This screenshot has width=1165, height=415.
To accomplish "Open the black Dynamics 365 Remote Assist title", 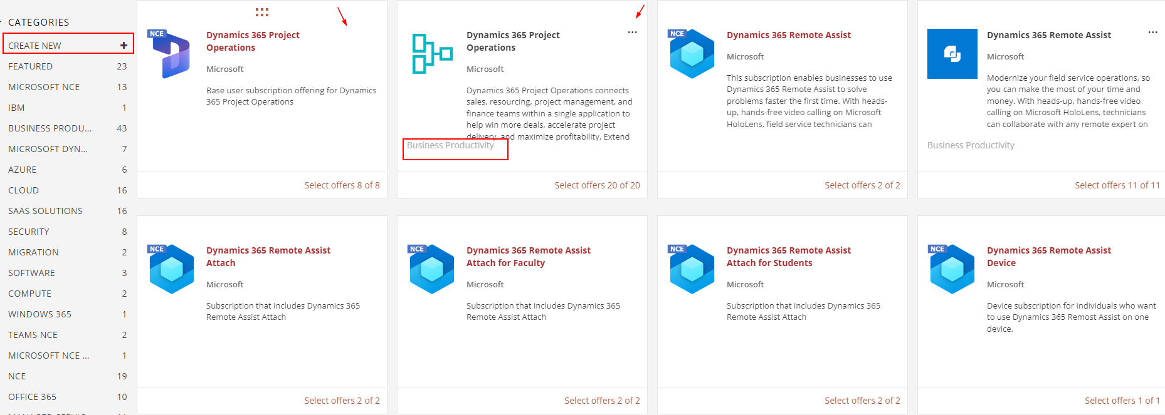I will click(1049, 35).
